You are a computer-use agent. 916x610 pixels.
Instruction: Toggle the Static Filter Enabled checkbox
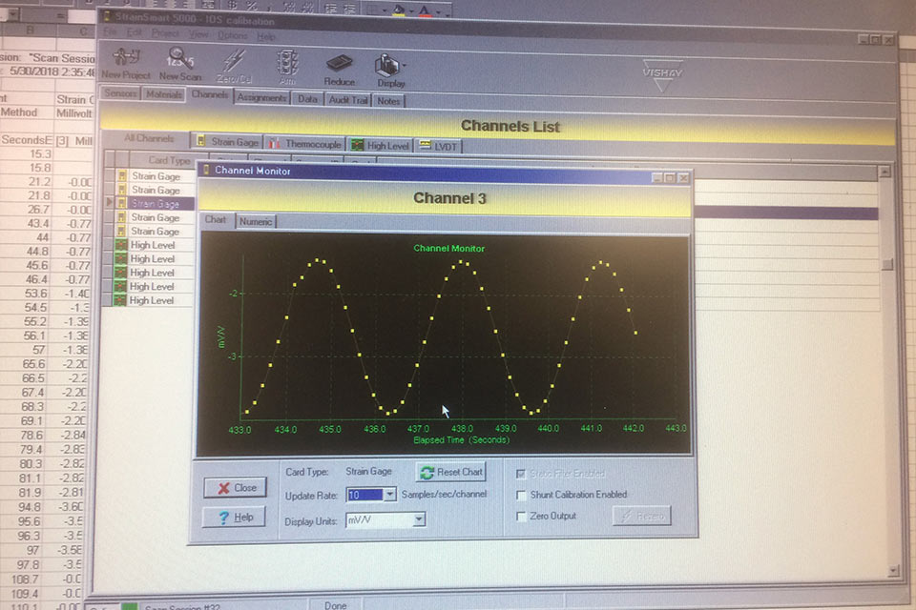pyautogui.click(x=521, y=474)
